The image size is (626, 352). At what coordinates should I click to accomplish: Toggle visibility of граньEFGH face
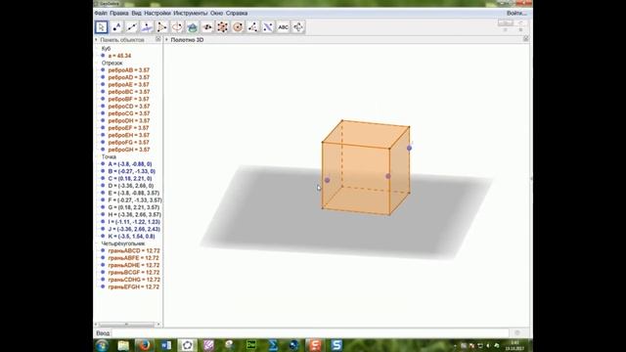tap(103, 286)
